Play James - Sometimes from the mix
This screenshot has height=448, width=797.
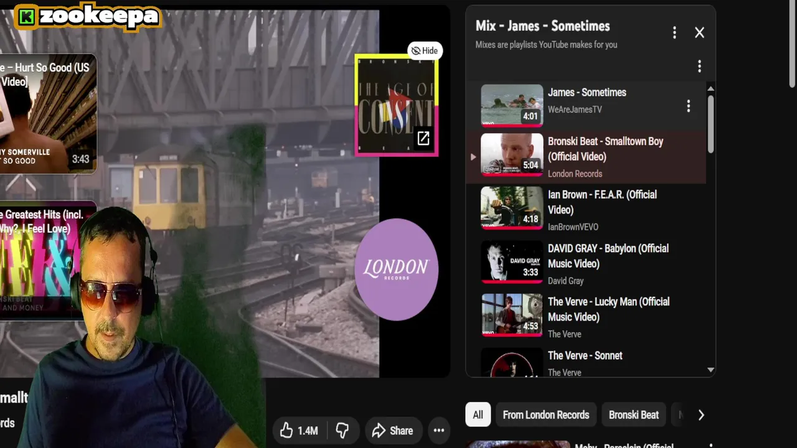tap(586, 106)
